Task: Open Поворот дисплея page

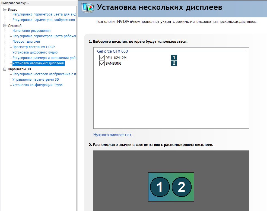Action: tap(26, 42)
